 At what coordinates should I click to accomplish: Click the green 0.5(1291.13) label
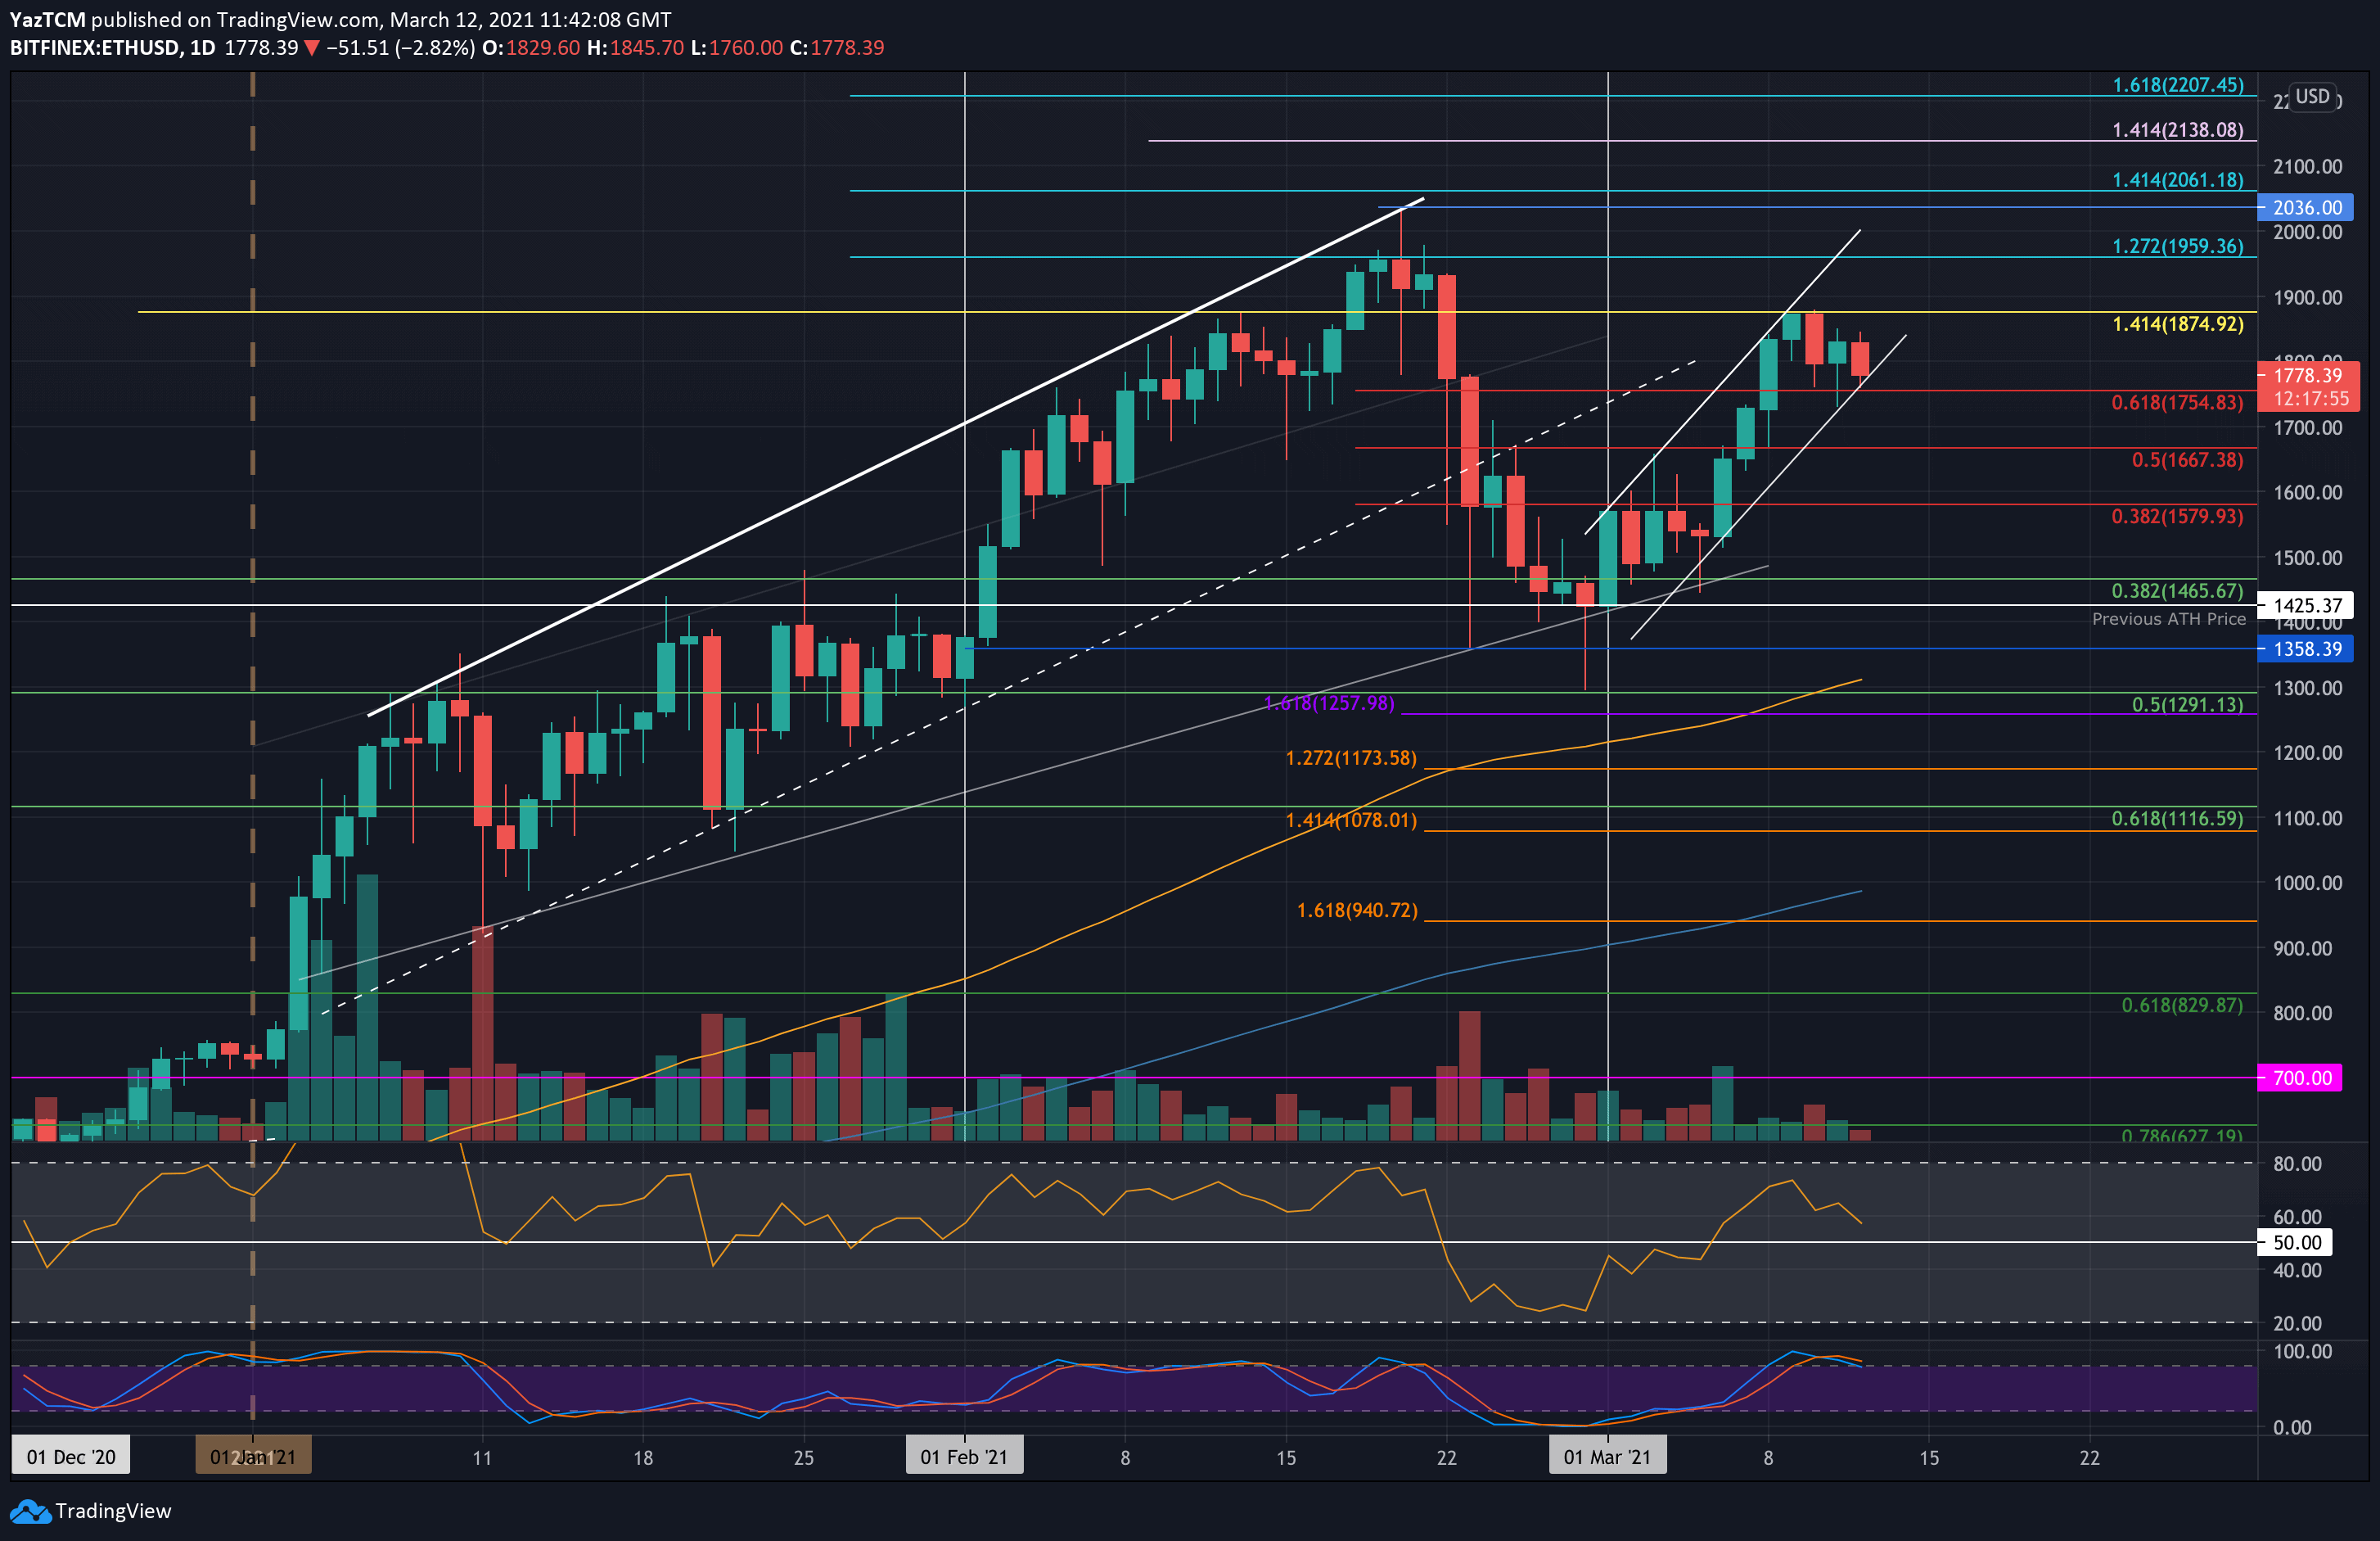2187,704
